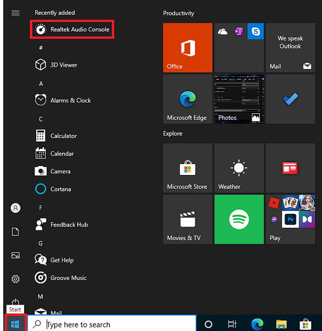
Task: Open Microsoft Store from the taskbar
Action: tap(306, 324)
